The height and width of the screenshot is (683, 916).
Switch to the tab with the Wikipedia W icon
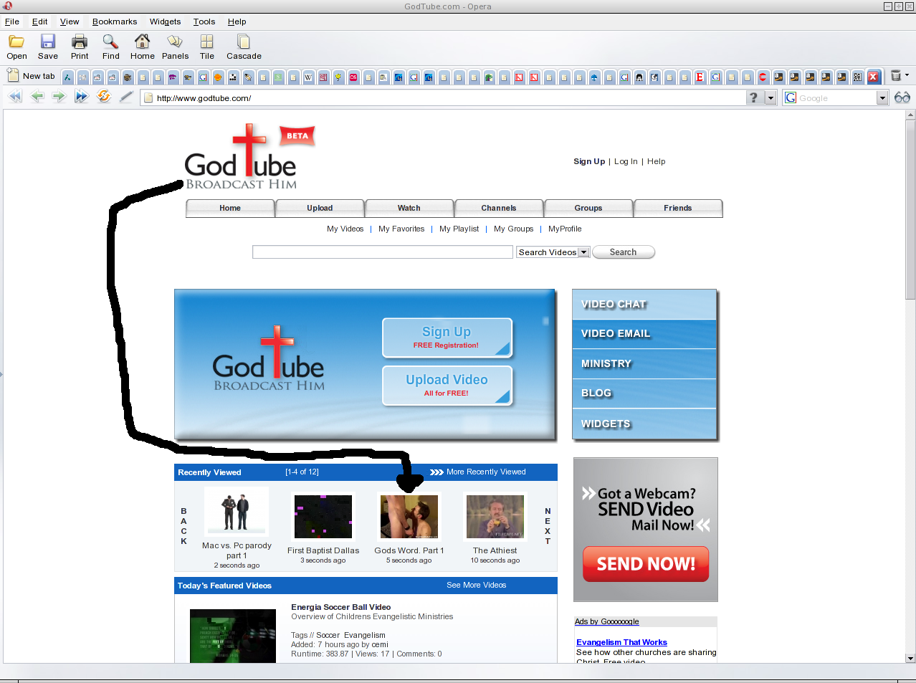(x=308, y=77)
